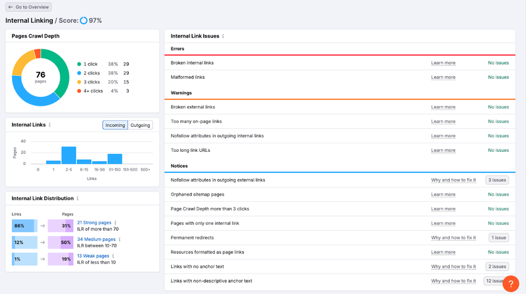Screen dimensions: 526x294
Task: Open the orange help question mark button
Action: point(510,283)
